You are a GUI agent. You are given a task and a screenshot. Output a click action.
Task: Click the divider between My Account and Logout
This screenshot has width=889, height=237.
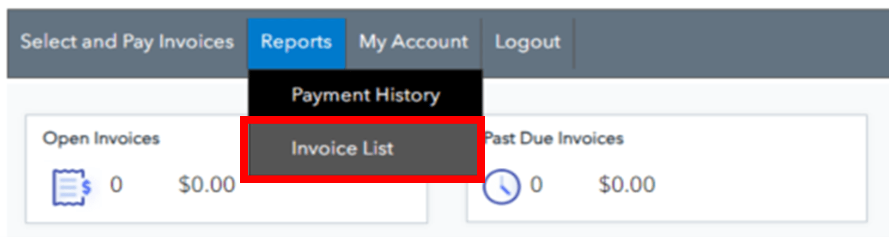pos(482,42)
